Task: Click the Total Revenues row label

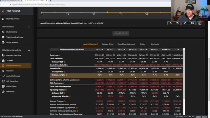Action: tap(56, 59)
